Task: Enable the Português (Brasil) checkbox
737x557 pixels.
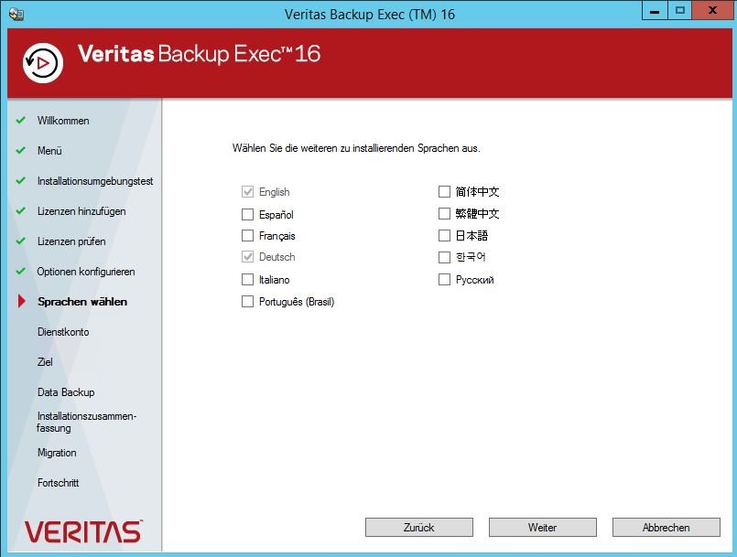Action: pyautogui.click(x=247, y=302)
